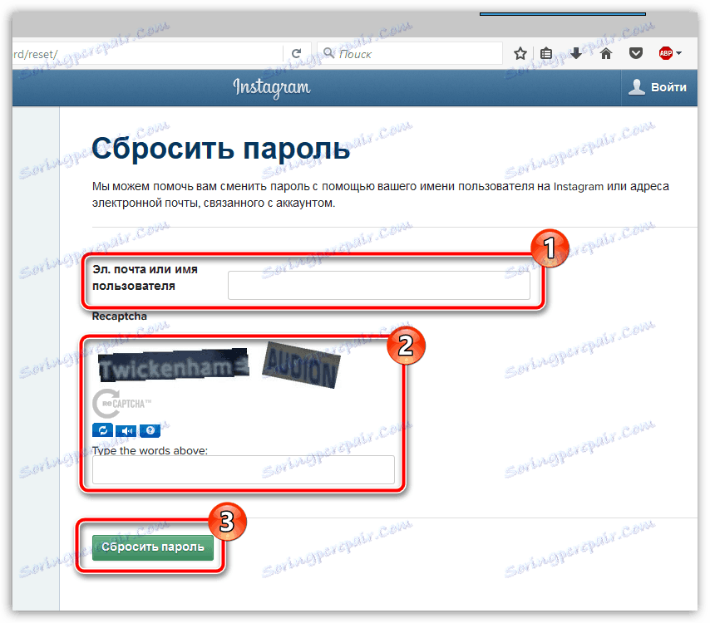Open the downloads arrow icon

pos(576,54)
